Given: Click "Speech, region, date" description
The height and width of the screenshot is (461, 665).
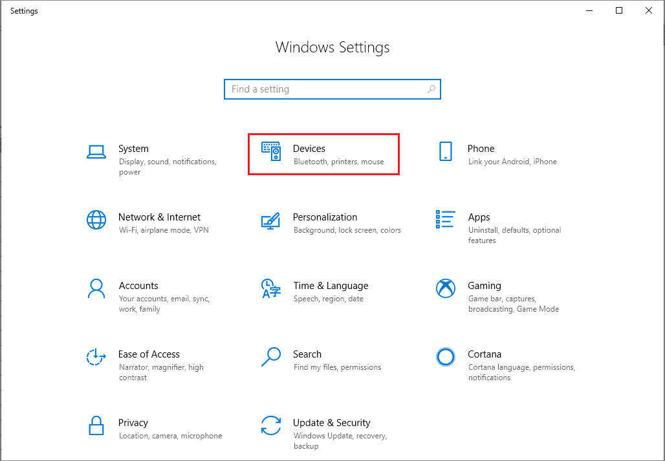Looking at the screenshot, I should tap(328, 299).
